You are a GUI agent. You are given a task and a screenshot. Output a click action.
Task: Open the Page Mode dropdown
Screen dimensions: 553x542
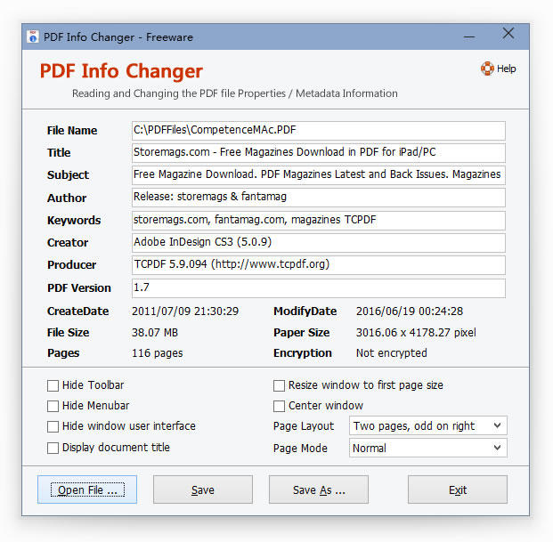[x=427, y=449]
